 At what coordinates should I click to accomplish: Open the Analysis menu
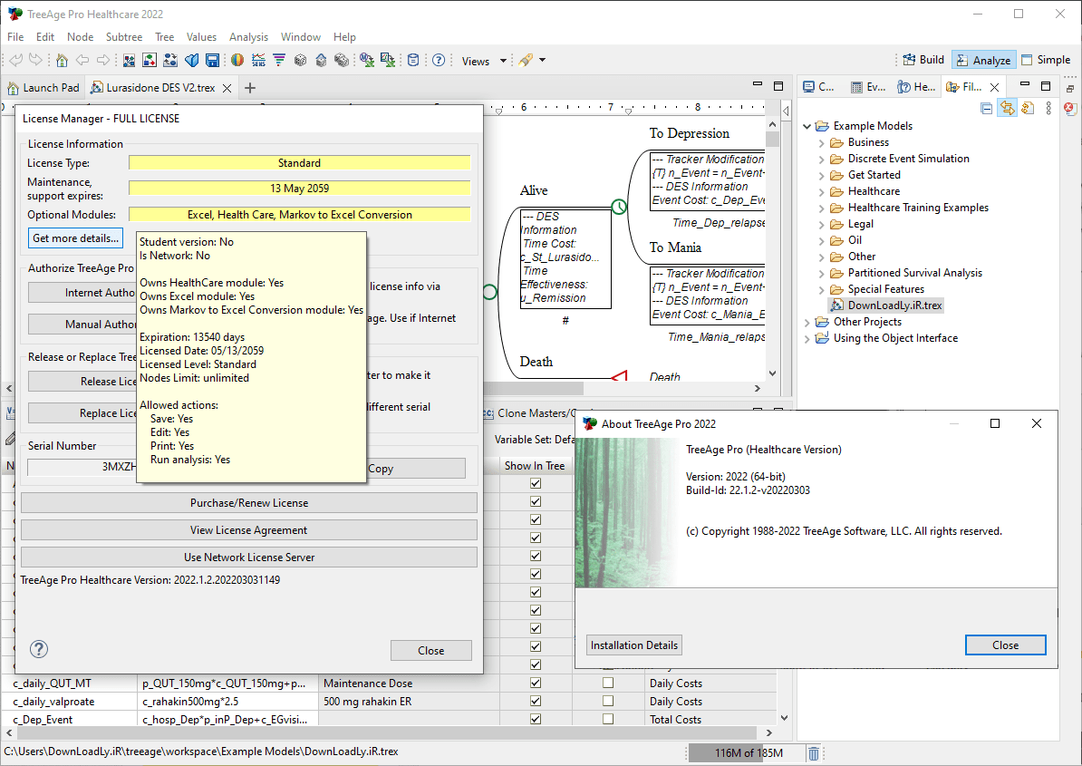(248, 37)
